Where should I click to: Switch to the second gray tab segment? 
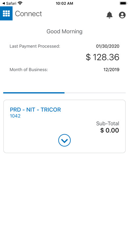tap(95, 93)
